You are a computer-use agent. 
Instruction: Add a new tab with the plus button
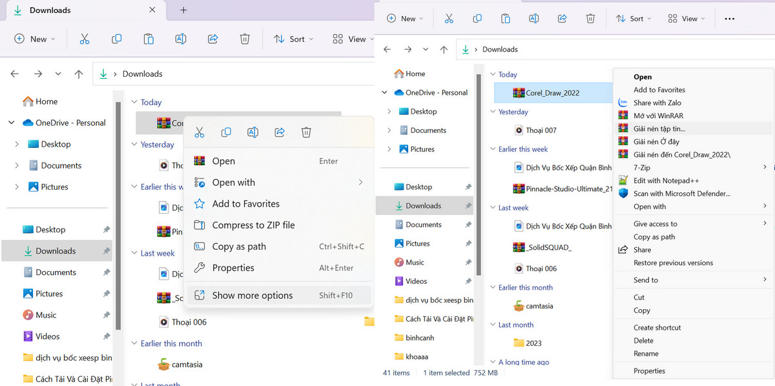[183, 10]
